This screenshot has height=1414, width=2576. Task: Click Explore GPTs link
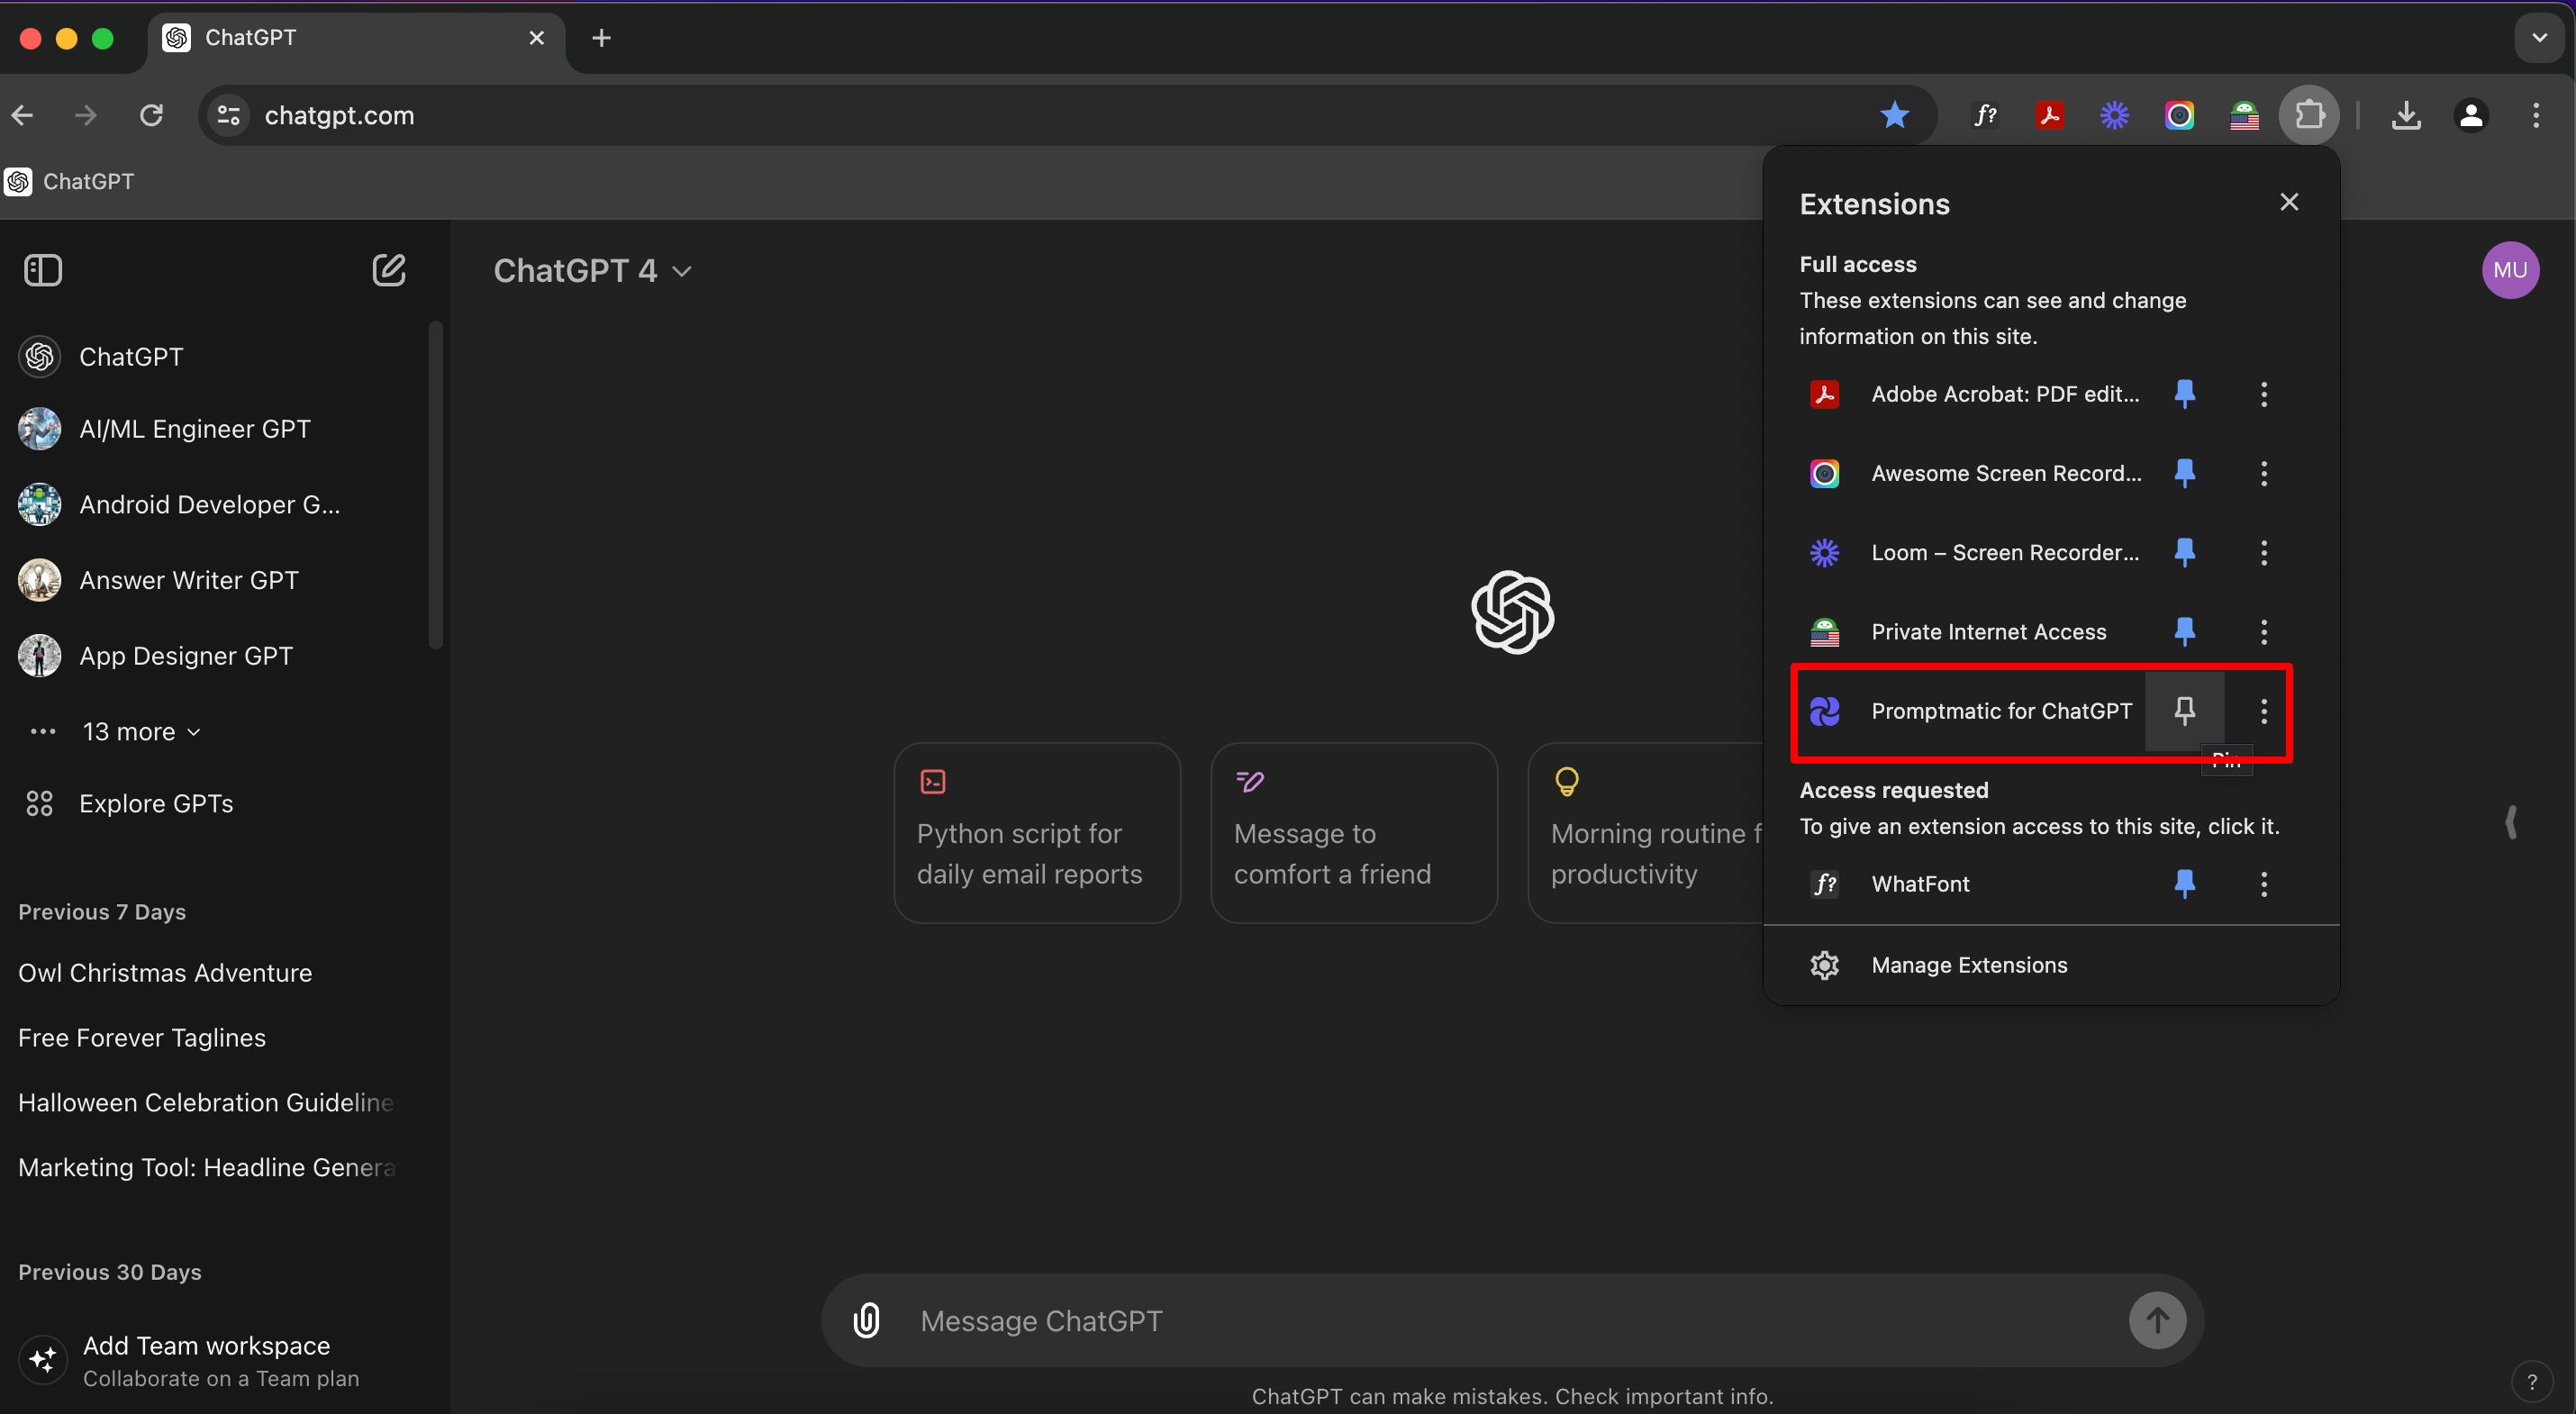156,804
